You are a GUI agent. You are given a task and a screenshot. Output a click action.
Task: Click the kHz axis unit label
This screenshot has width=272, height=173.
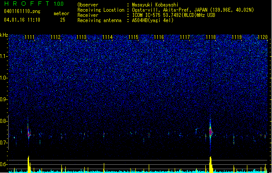pyautogui.click(x=4, y=35)
